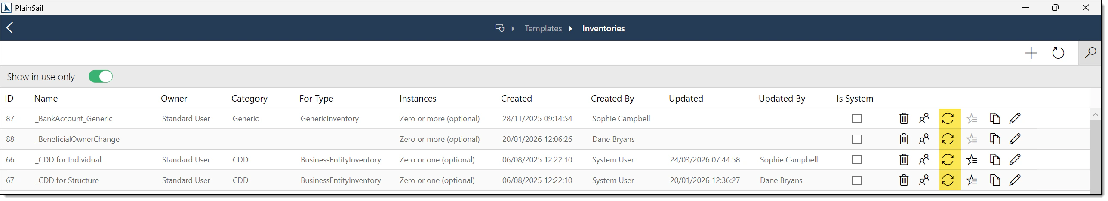The height and width of the screenshot is (201, 1108).
Task: Click the ID 66 cell
Action: pyautogui.click(x=10, y=160)
